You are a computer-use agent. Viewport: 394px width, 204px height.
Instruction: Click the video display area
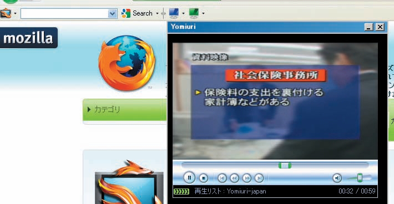pyautogui.click(x=275, y=101)
